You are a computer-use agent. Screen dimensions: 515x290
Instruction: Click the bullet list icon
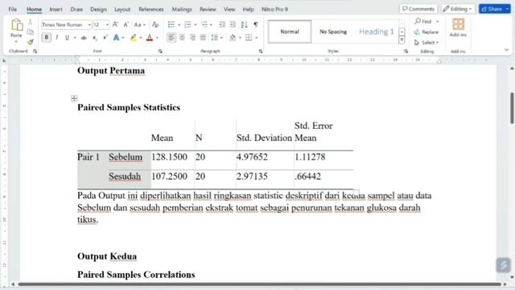[x=171, y=25]
